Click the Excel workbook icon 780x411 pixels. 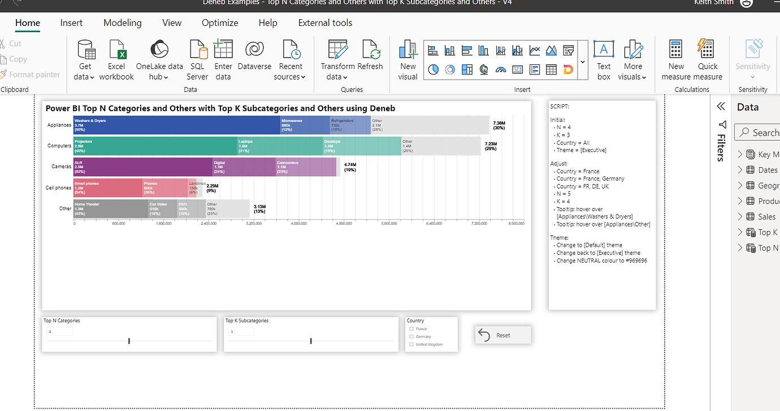tap(116, 50)
